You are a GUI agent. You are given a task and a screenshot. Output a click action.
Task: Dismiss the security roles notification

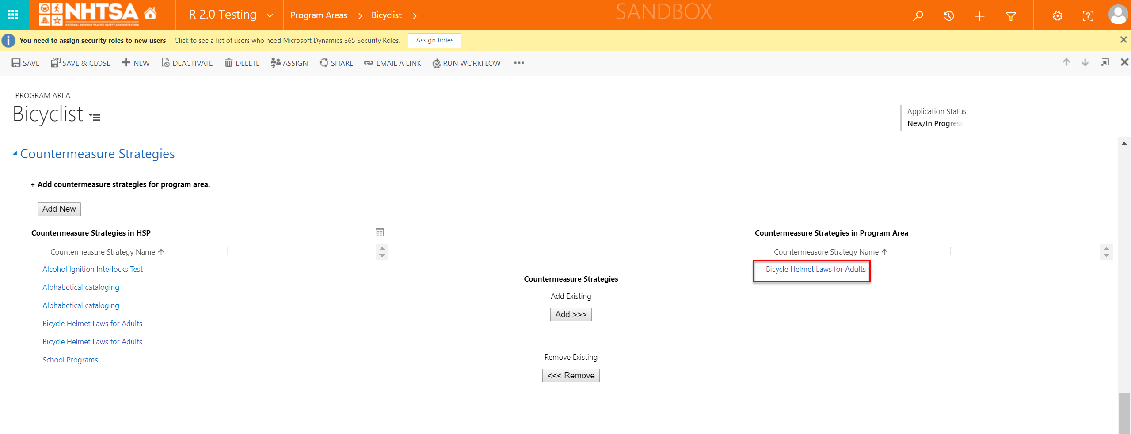pos(1123,40)
